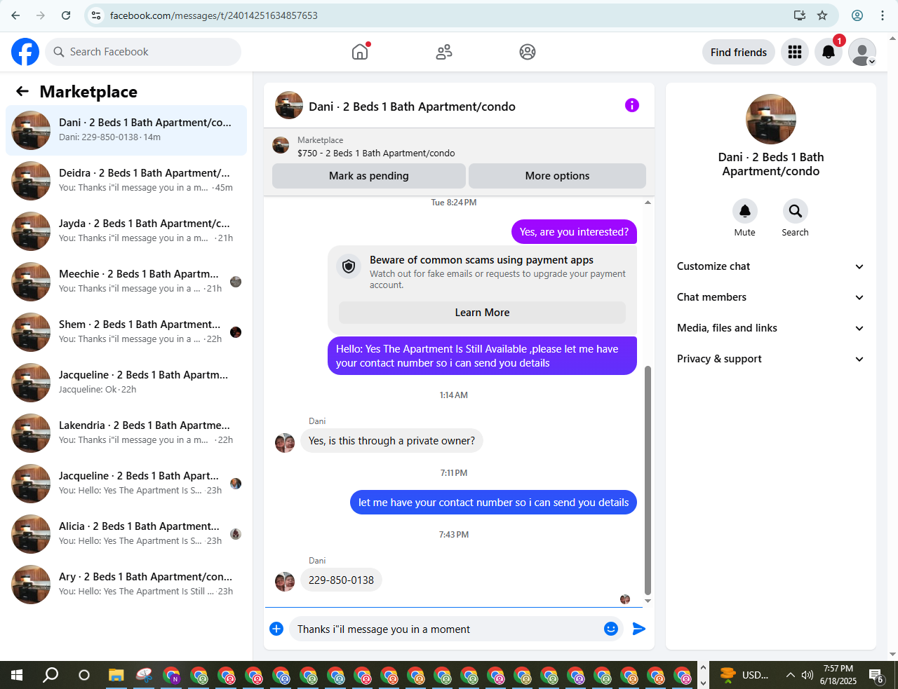Open the notifications bell
898x689 pixels.
[829, 52]
